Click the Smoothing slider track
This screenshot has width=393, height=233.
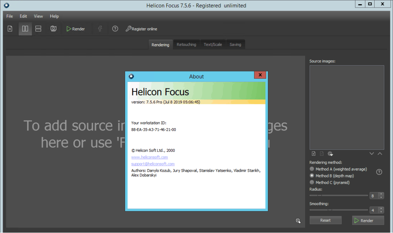[339, 210]
